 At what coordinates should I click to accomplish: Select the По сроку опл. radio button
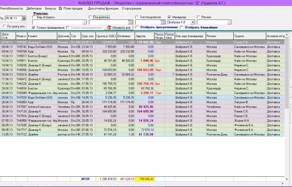[x=4, y=26]
